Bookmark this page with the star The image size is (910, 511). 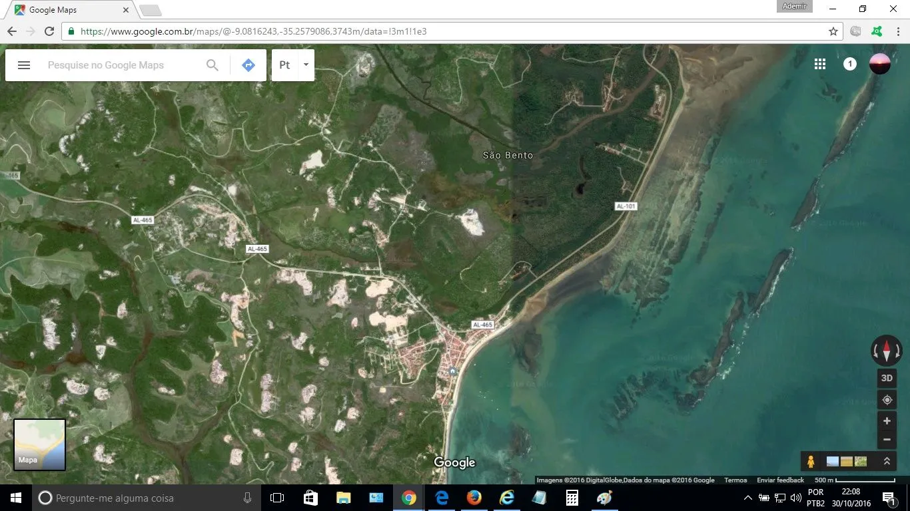coord(833,31)
